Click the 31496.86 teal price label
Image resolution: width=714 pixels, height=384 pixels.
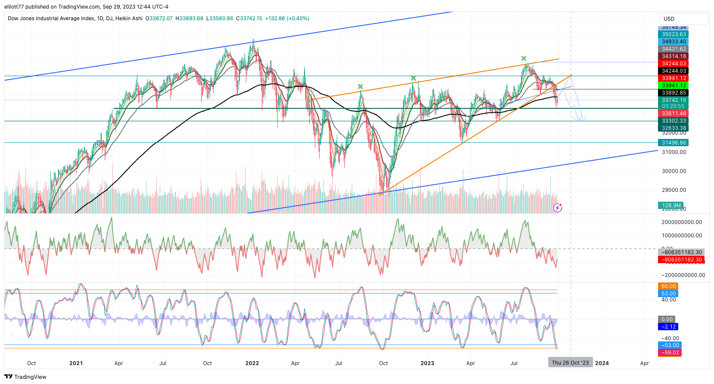[674, 143]
